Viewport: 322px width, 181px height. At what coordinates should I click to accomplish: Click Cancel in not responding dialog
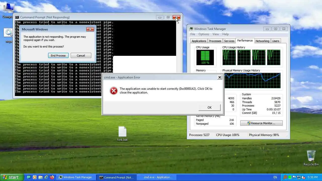tap(81, 56)
